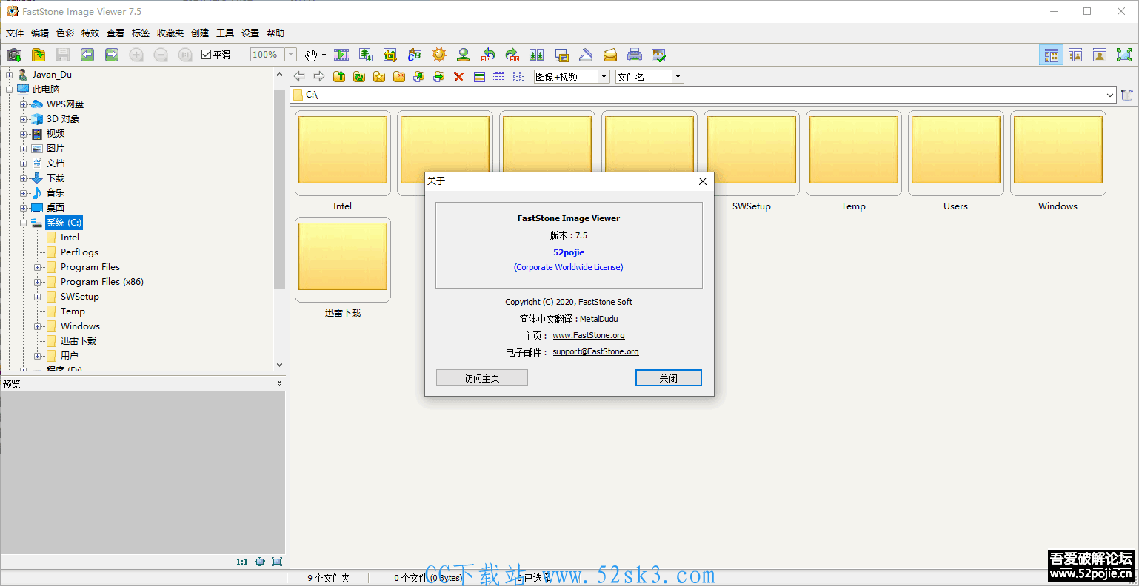Go to next image arrow button
This screenshot has height=586, width=1139.
pyautogui.click(x=112, y=55)
